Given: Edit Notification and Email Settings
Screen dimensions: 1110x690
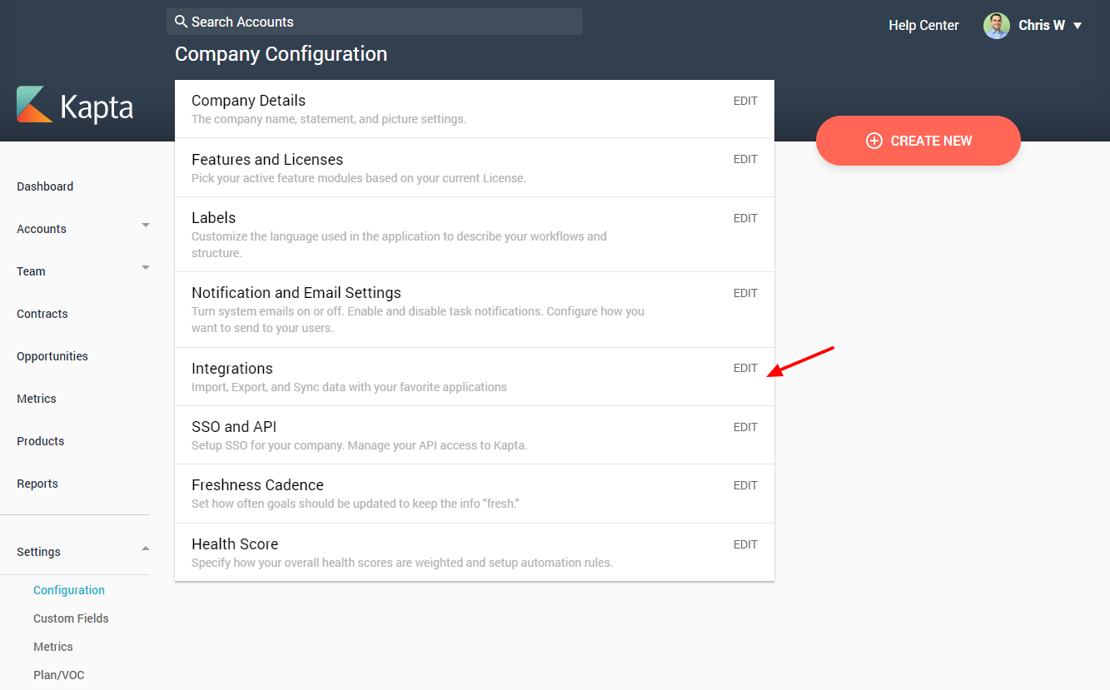Looking at the screenshot, I should click(745, 293).
